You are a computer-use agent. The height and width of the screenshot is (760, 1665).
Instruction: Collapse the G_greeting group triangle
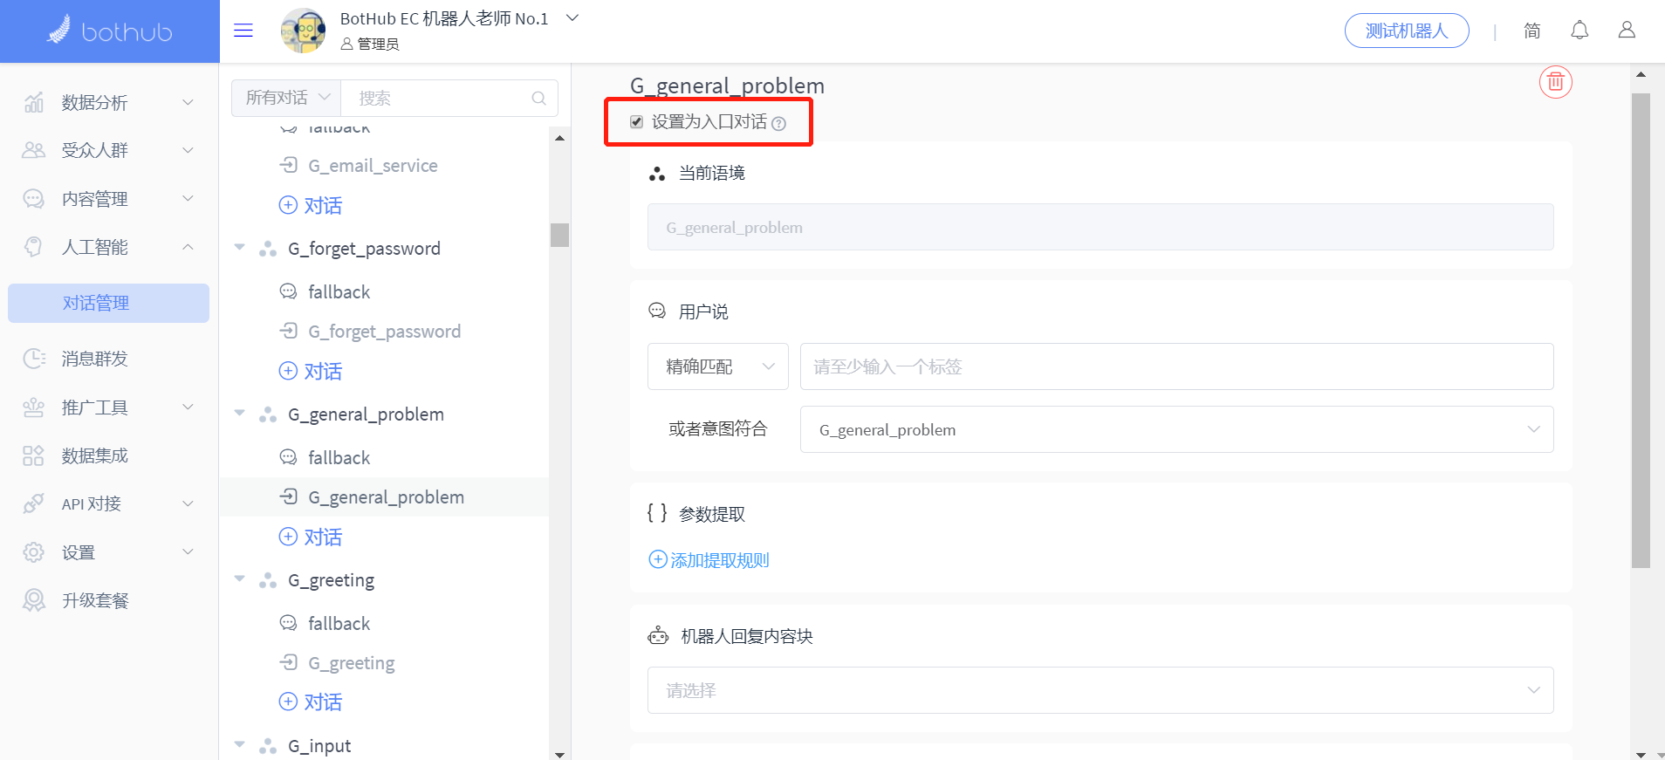point(240,579)
